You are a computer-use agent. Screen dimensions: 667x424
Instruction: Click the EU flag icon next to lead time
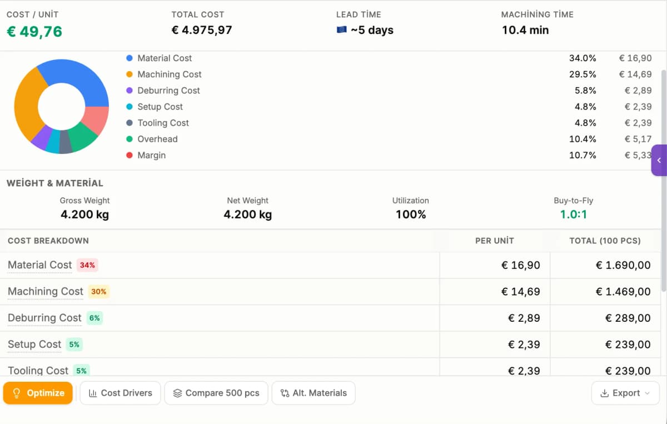pos(341,30)
